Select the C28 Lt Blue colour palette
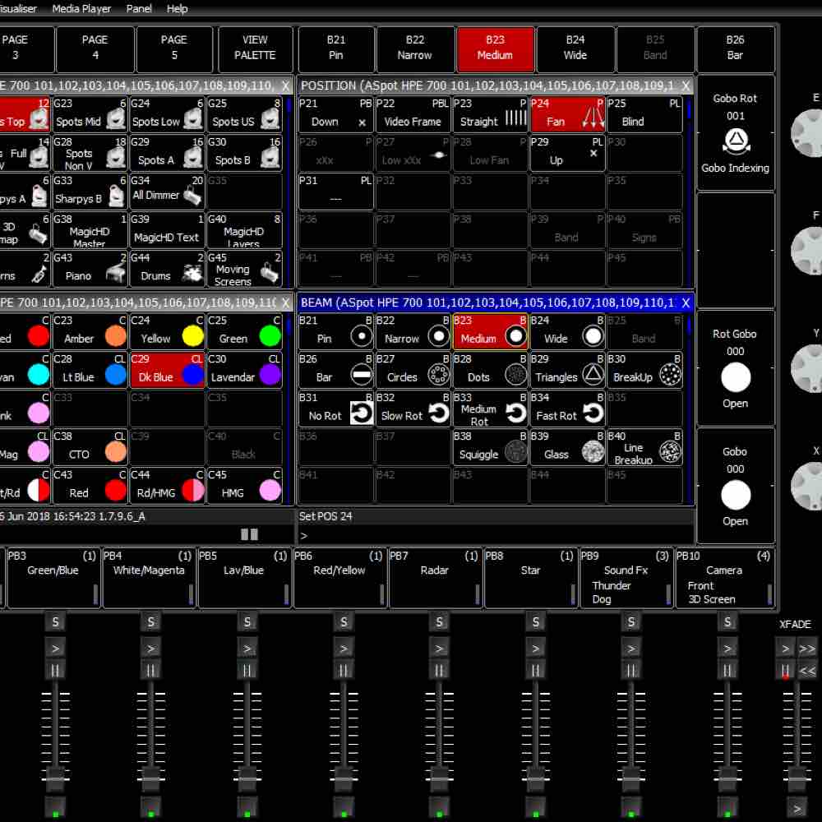 coord(90,370)
